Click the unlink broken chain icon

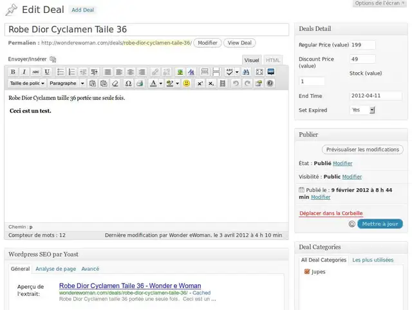[166, 72]
